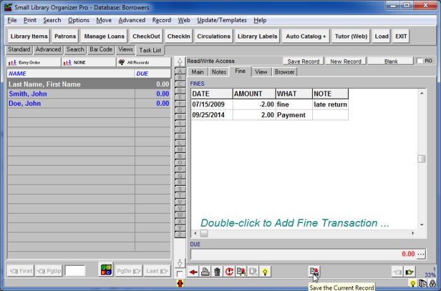Open the NONE grouping selector
The image size is (441, 291).
click(x=88, y=62)
